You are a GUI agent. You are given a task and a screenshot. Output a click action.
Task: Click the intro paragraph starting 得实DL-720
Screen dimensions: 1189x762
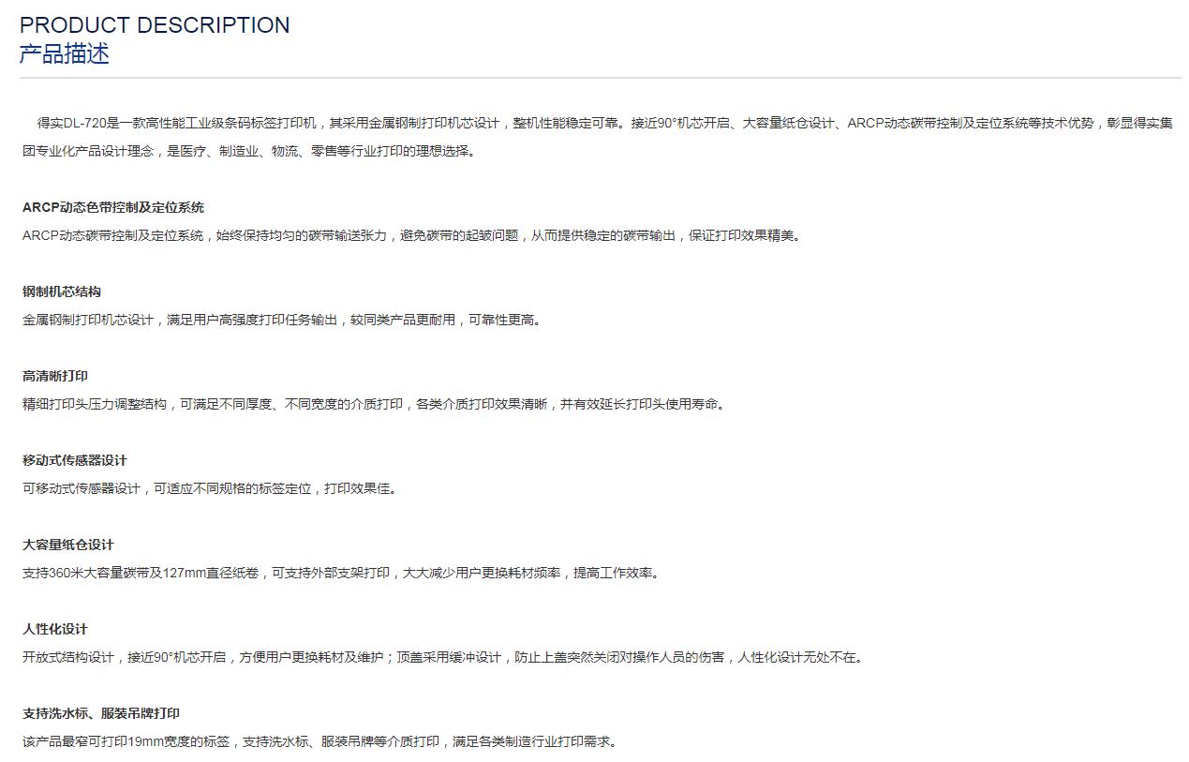pyautogui.click(x=598, y=137)
